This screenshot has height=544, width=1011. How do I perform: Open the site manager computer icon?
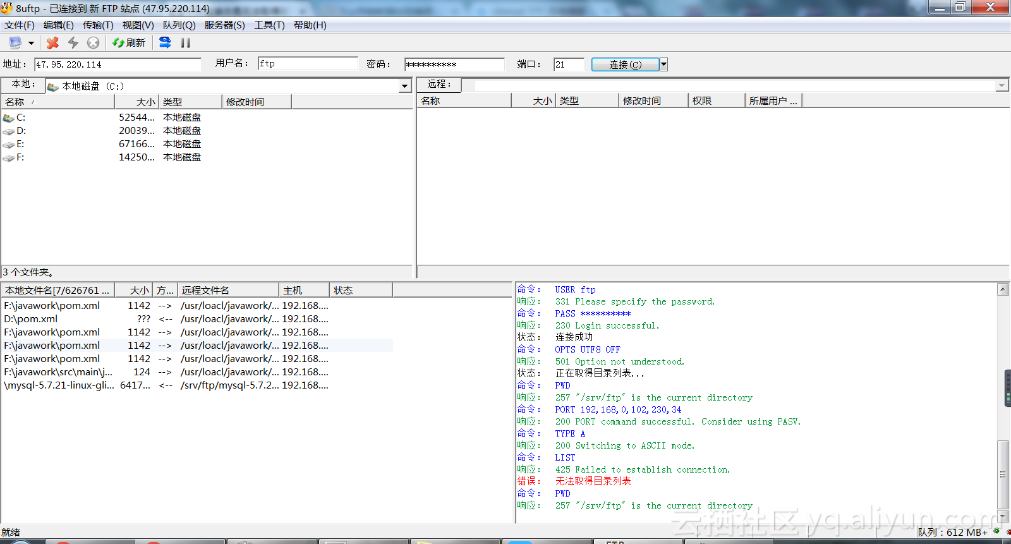pyautogui.click(x=15, y=42)
